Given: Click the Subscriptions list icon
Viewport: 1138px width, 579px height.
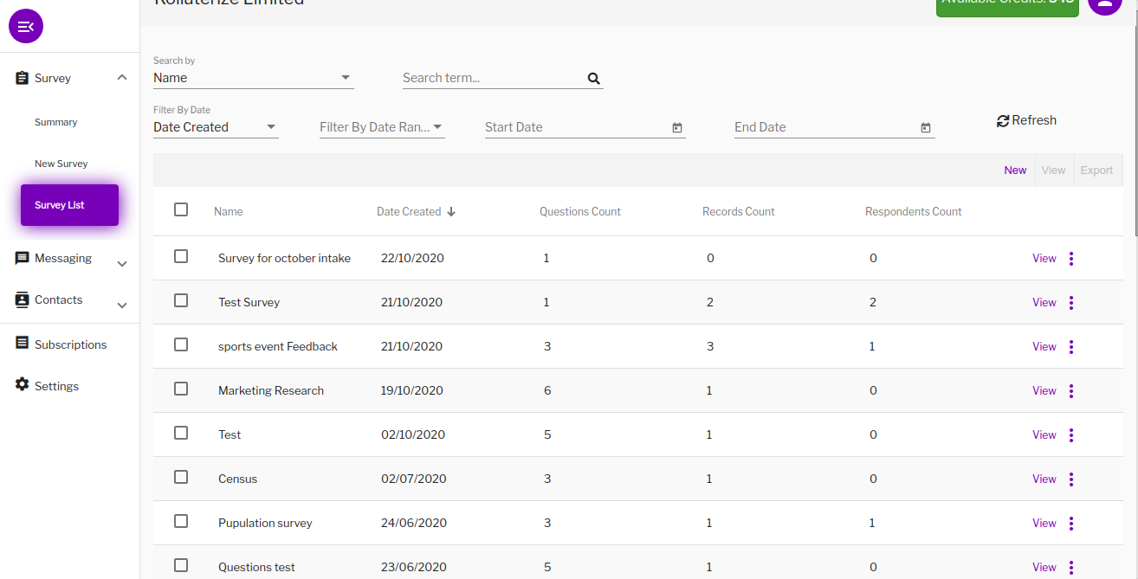Looking at the screenshot, I should (x=23, y=343).
